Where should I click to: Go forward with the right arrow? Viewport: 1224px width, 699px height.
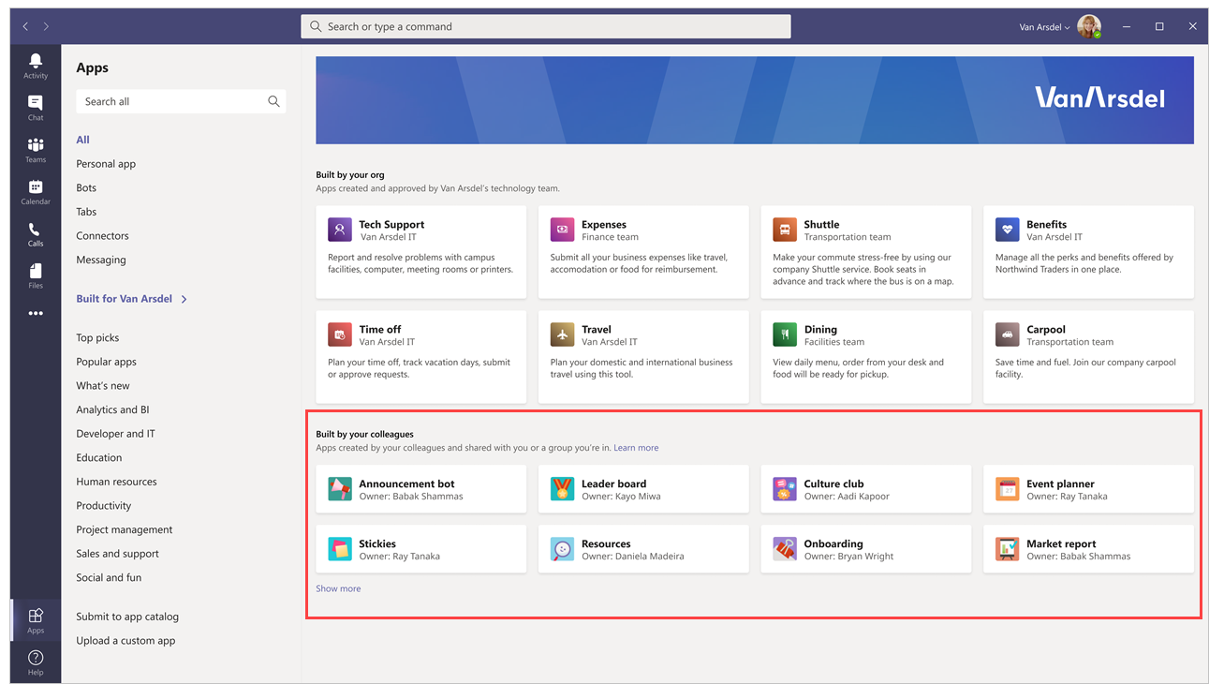pos(46,27)
